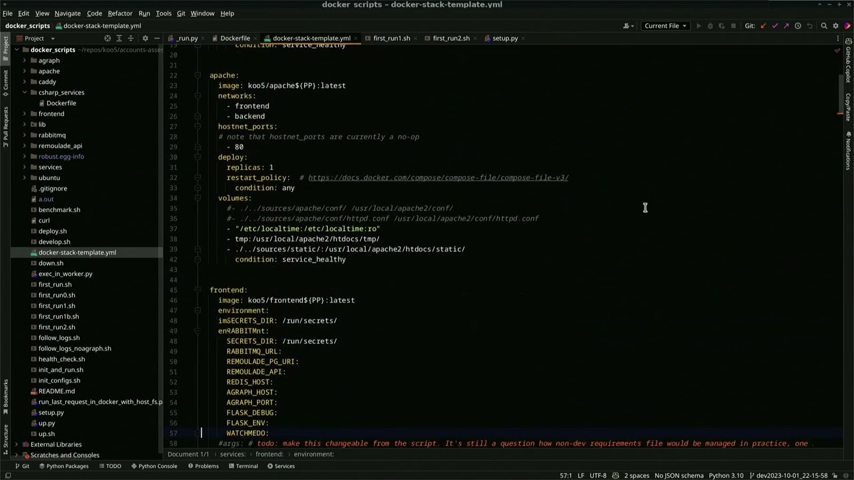Open Problems tool window

tap(203, 466)
